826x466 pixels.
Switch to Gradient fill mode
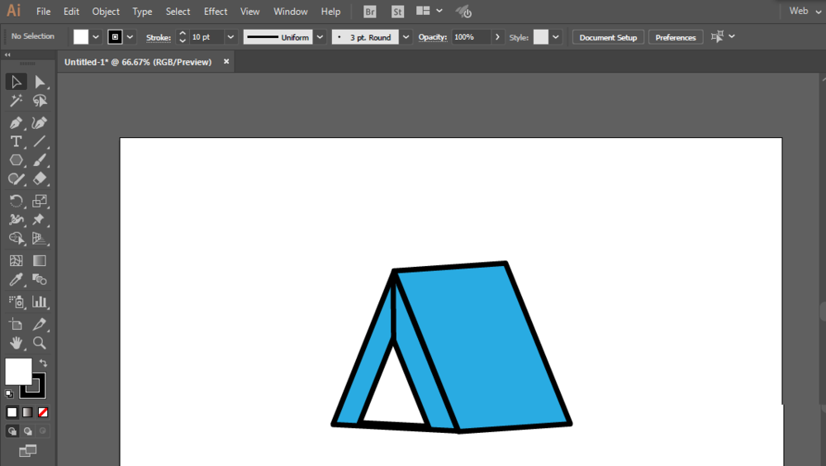(27, 411)
